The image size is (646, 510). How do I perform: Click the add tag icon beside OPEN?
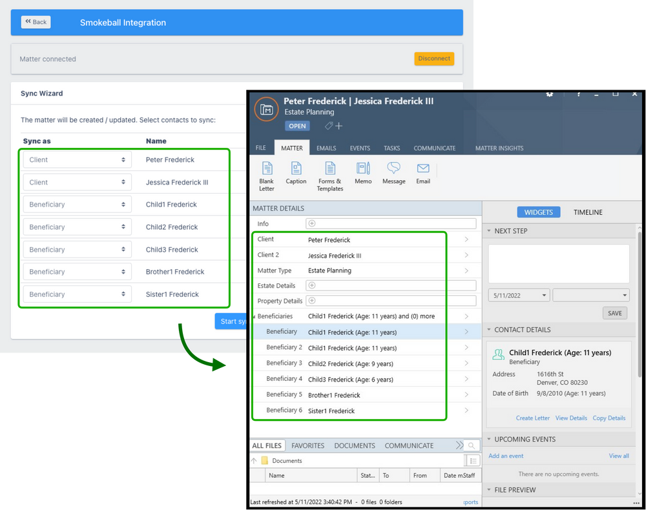coord(334,126)
